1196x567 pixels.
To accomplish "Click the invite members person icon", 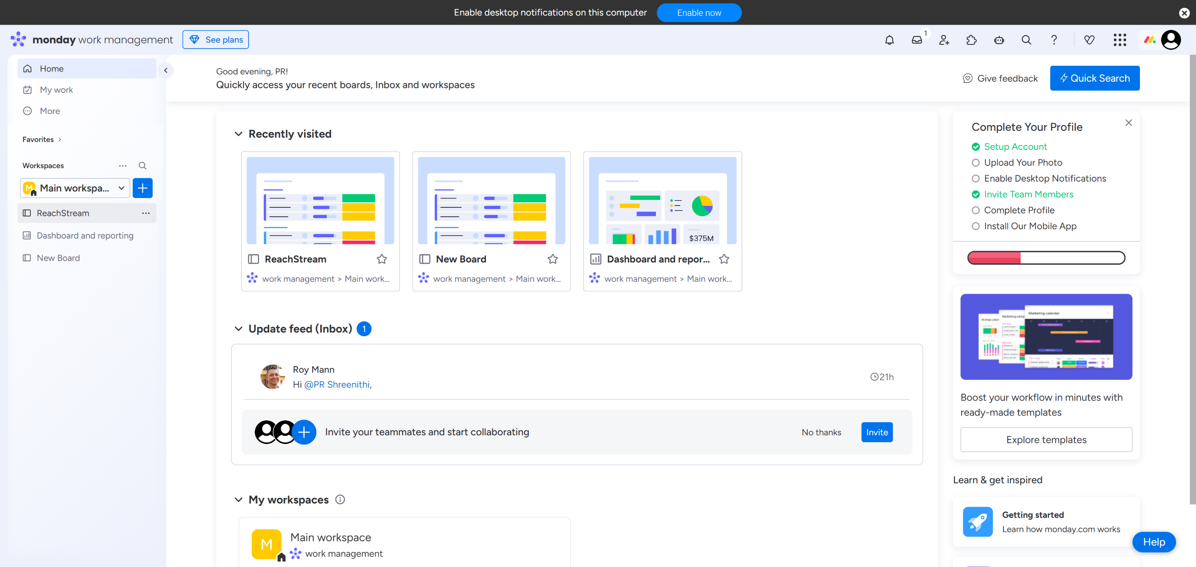I will (x=944, y=40).
